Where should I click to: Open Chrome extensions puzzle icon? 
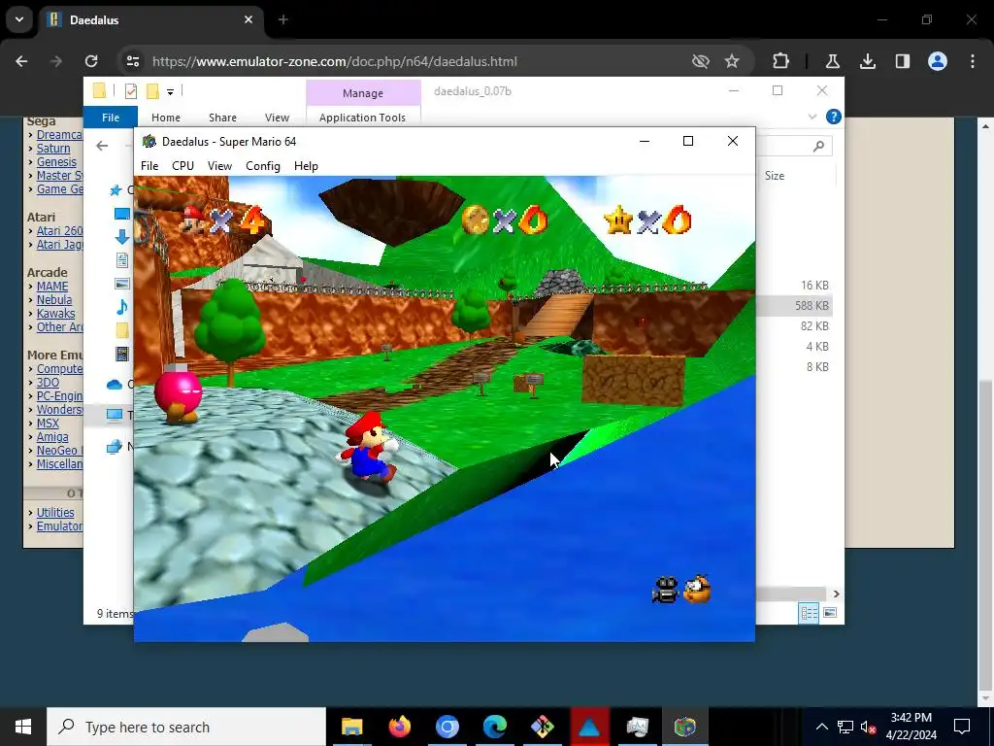pyautogui.click(x=781, y=61)
